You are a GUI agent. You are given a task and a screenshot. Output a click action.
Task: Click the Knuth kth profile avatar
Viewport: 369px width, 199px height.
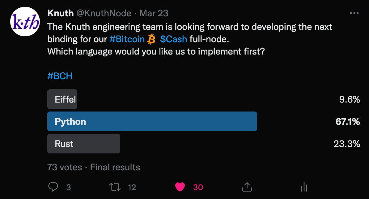click(x=25, y=22)
